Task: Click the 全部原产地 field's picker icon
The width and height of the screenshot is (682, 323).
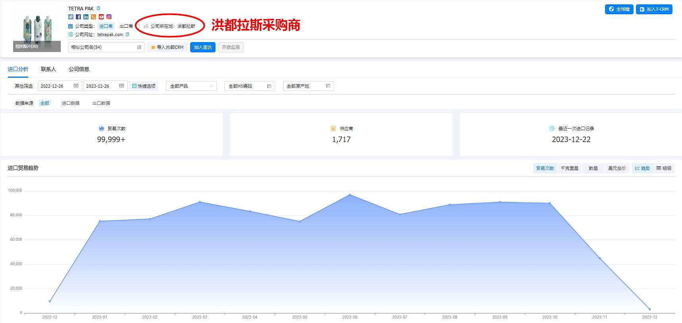Action: [x=328, y=86]
